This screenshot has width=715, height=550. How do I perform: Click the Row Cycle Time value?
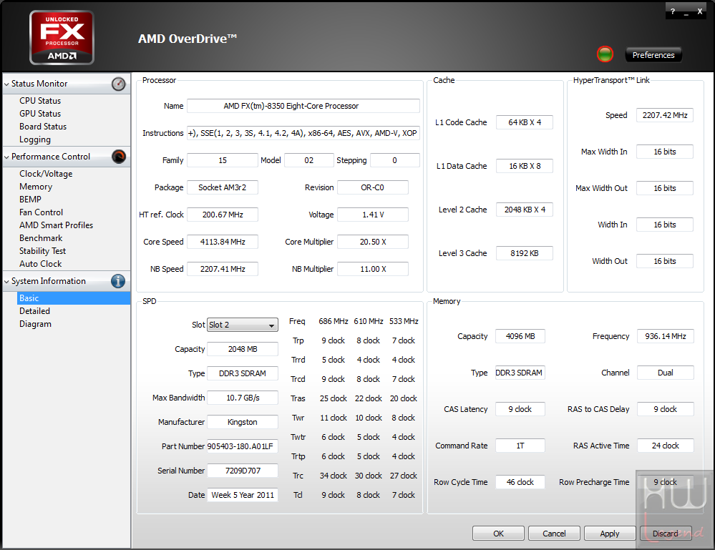click(x=520, y=482)
